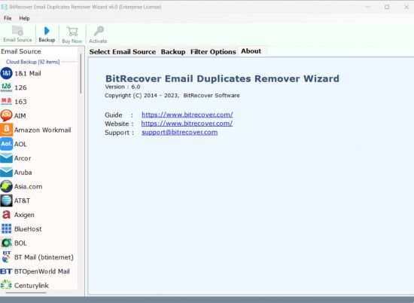Click the Aruba envelope icon
This screenshot has width=414, height=303.
(x=6, y=173)
